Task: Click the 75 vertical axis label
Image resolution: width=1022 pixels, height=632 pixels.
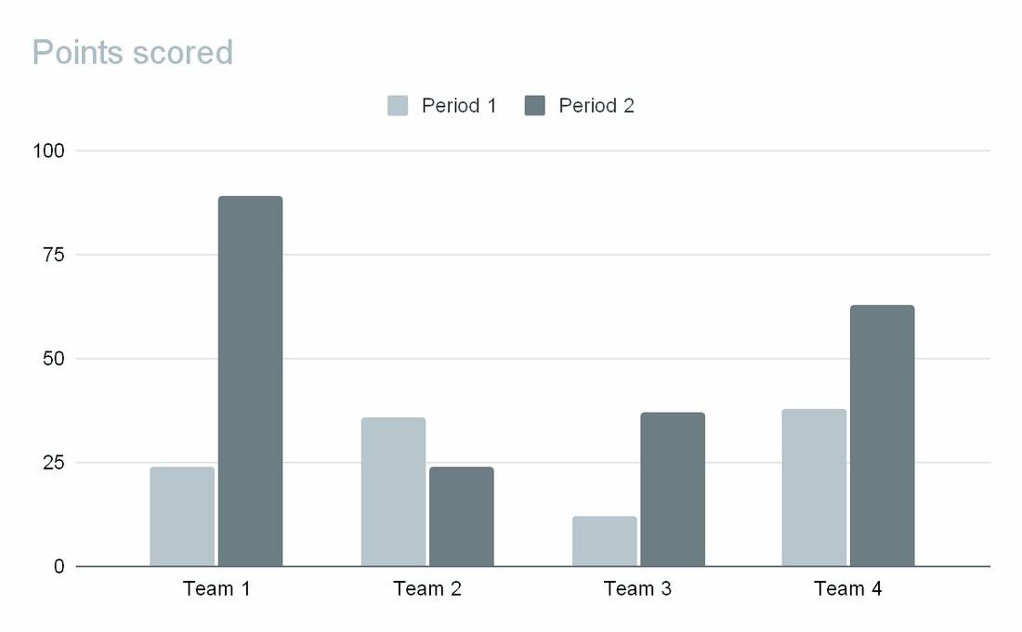Action: [56, 255]
